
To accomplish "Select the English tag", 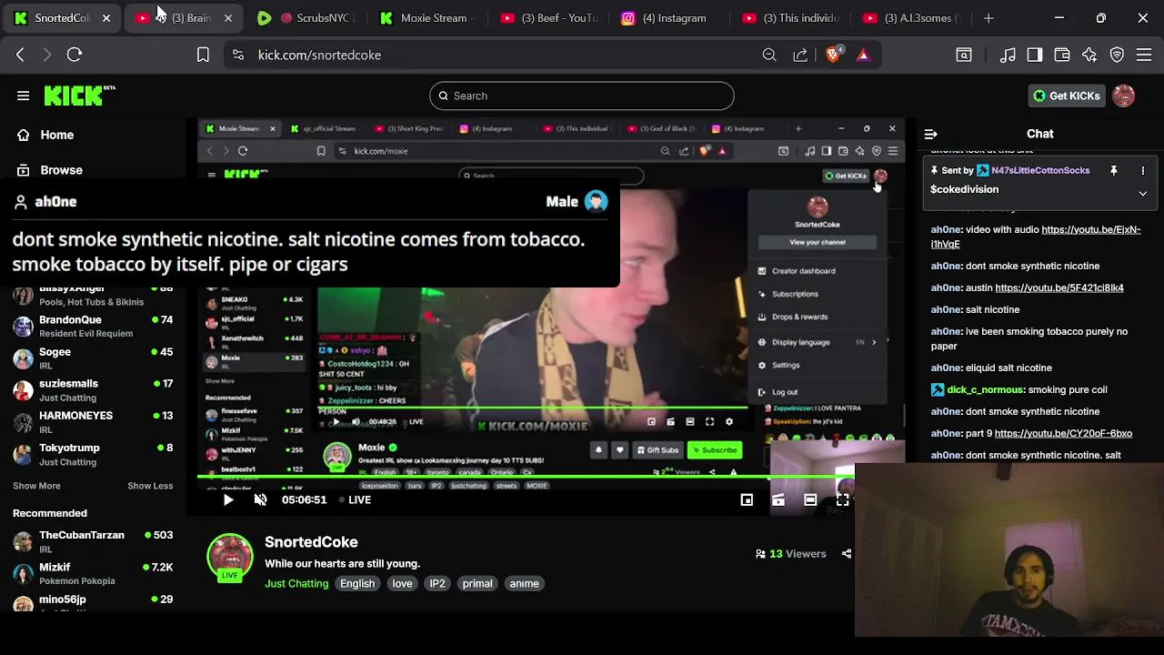I will (357, 583).
